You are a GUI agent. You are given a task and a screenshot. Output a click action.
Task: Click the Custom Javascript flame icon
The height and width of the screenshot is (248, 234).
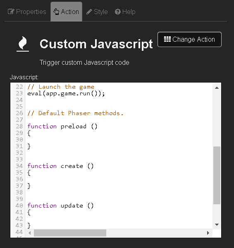click(x=23, y=44)
